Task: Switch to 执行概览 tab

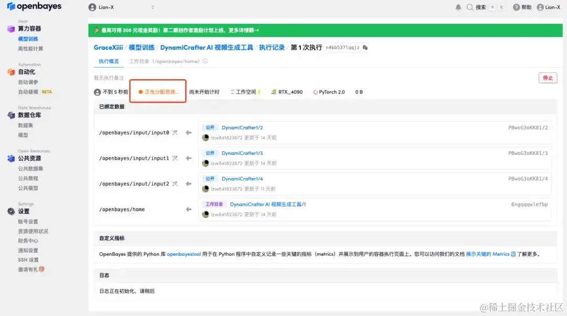Action: click(109, 61)
